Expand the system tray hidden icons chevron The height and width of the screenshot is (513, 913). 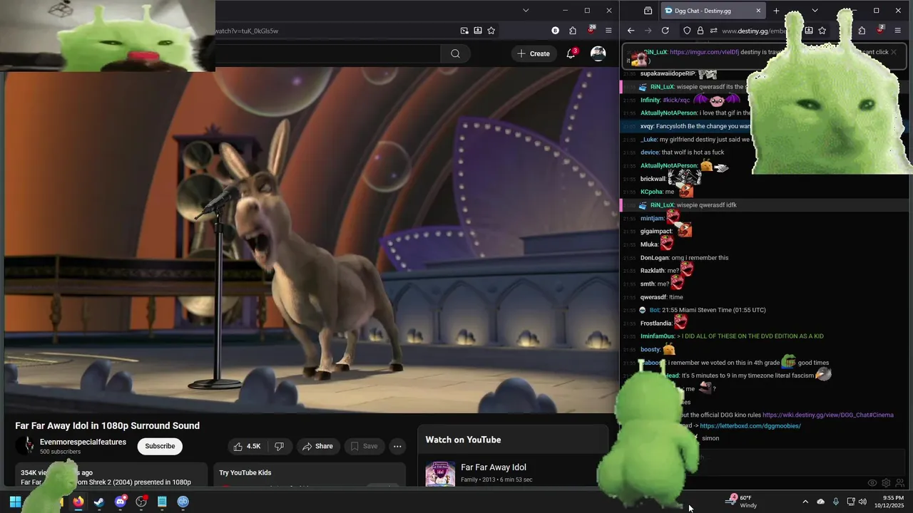(x=805, y=502)
